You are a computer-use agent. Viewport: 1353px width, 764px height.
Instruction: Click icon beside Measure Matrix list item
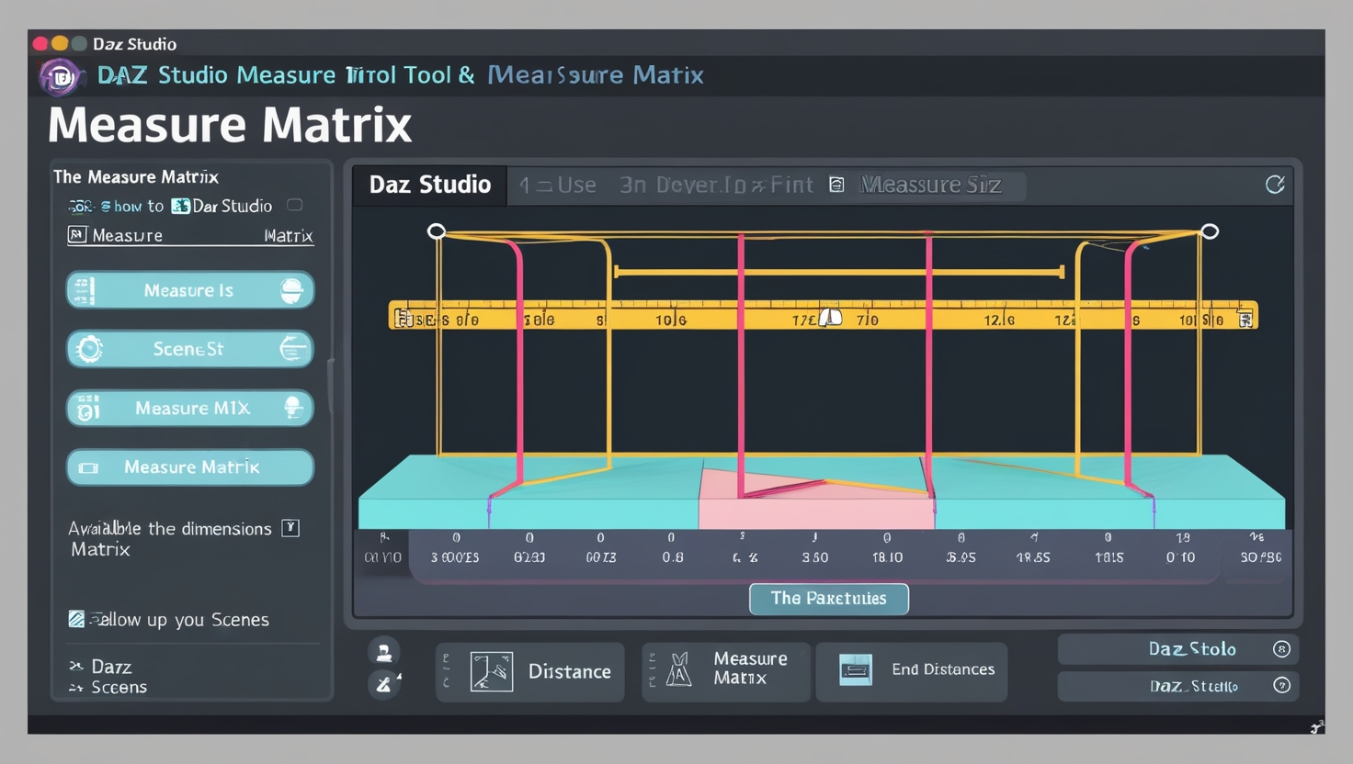tap(77, 234)
